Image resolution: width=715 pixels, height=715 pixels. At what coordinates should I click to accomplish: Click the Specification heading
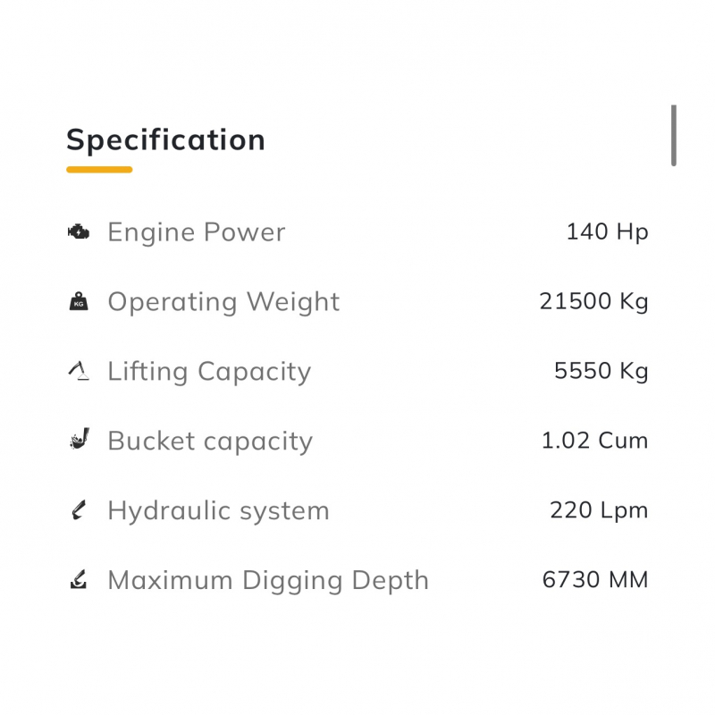(x=165, y=140)
